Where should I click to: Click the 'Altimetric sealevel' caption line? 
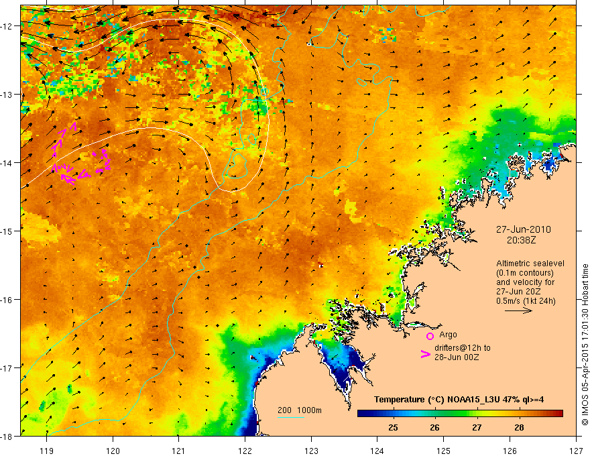530,264
